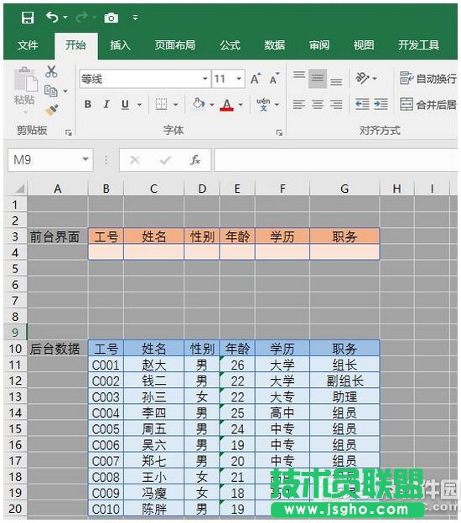The image size is (461, 523).
Task: Expand the Copy options arrow
Action: pos(65,91)
